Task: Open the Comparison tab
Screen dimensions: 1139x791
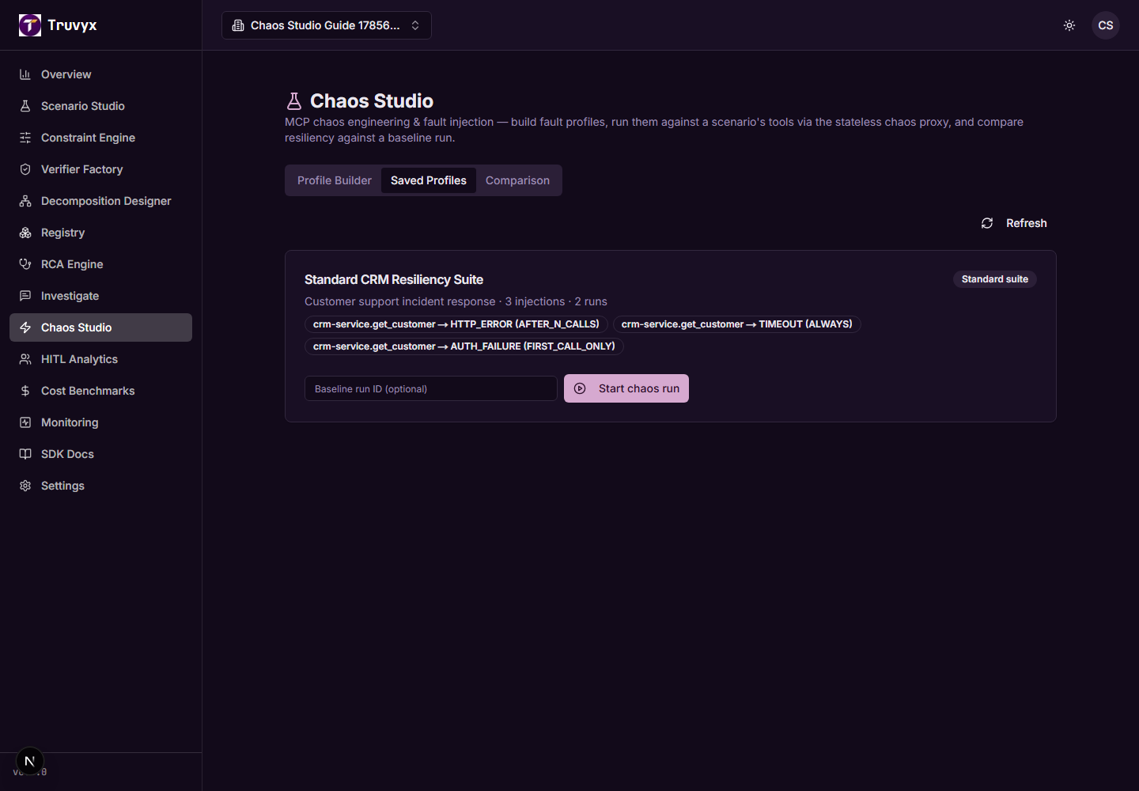Action: point(517,180)
